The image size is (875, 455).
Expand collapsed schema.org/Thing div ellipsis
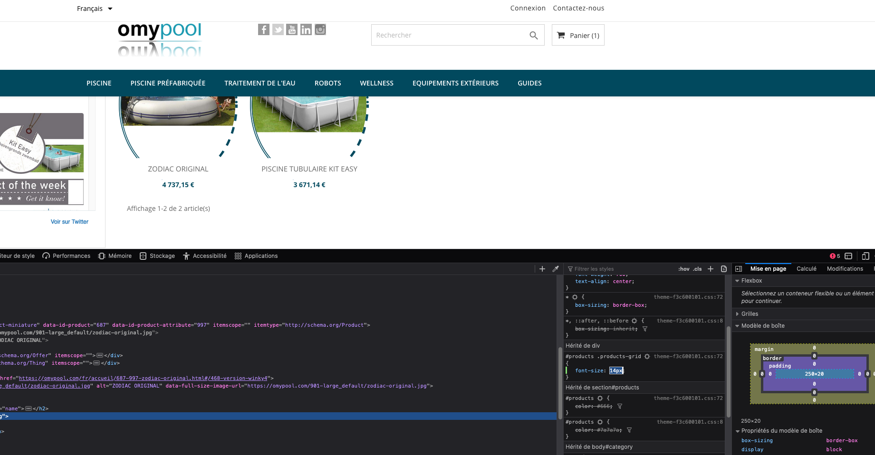pyautogui.click(x=96, y=363)
